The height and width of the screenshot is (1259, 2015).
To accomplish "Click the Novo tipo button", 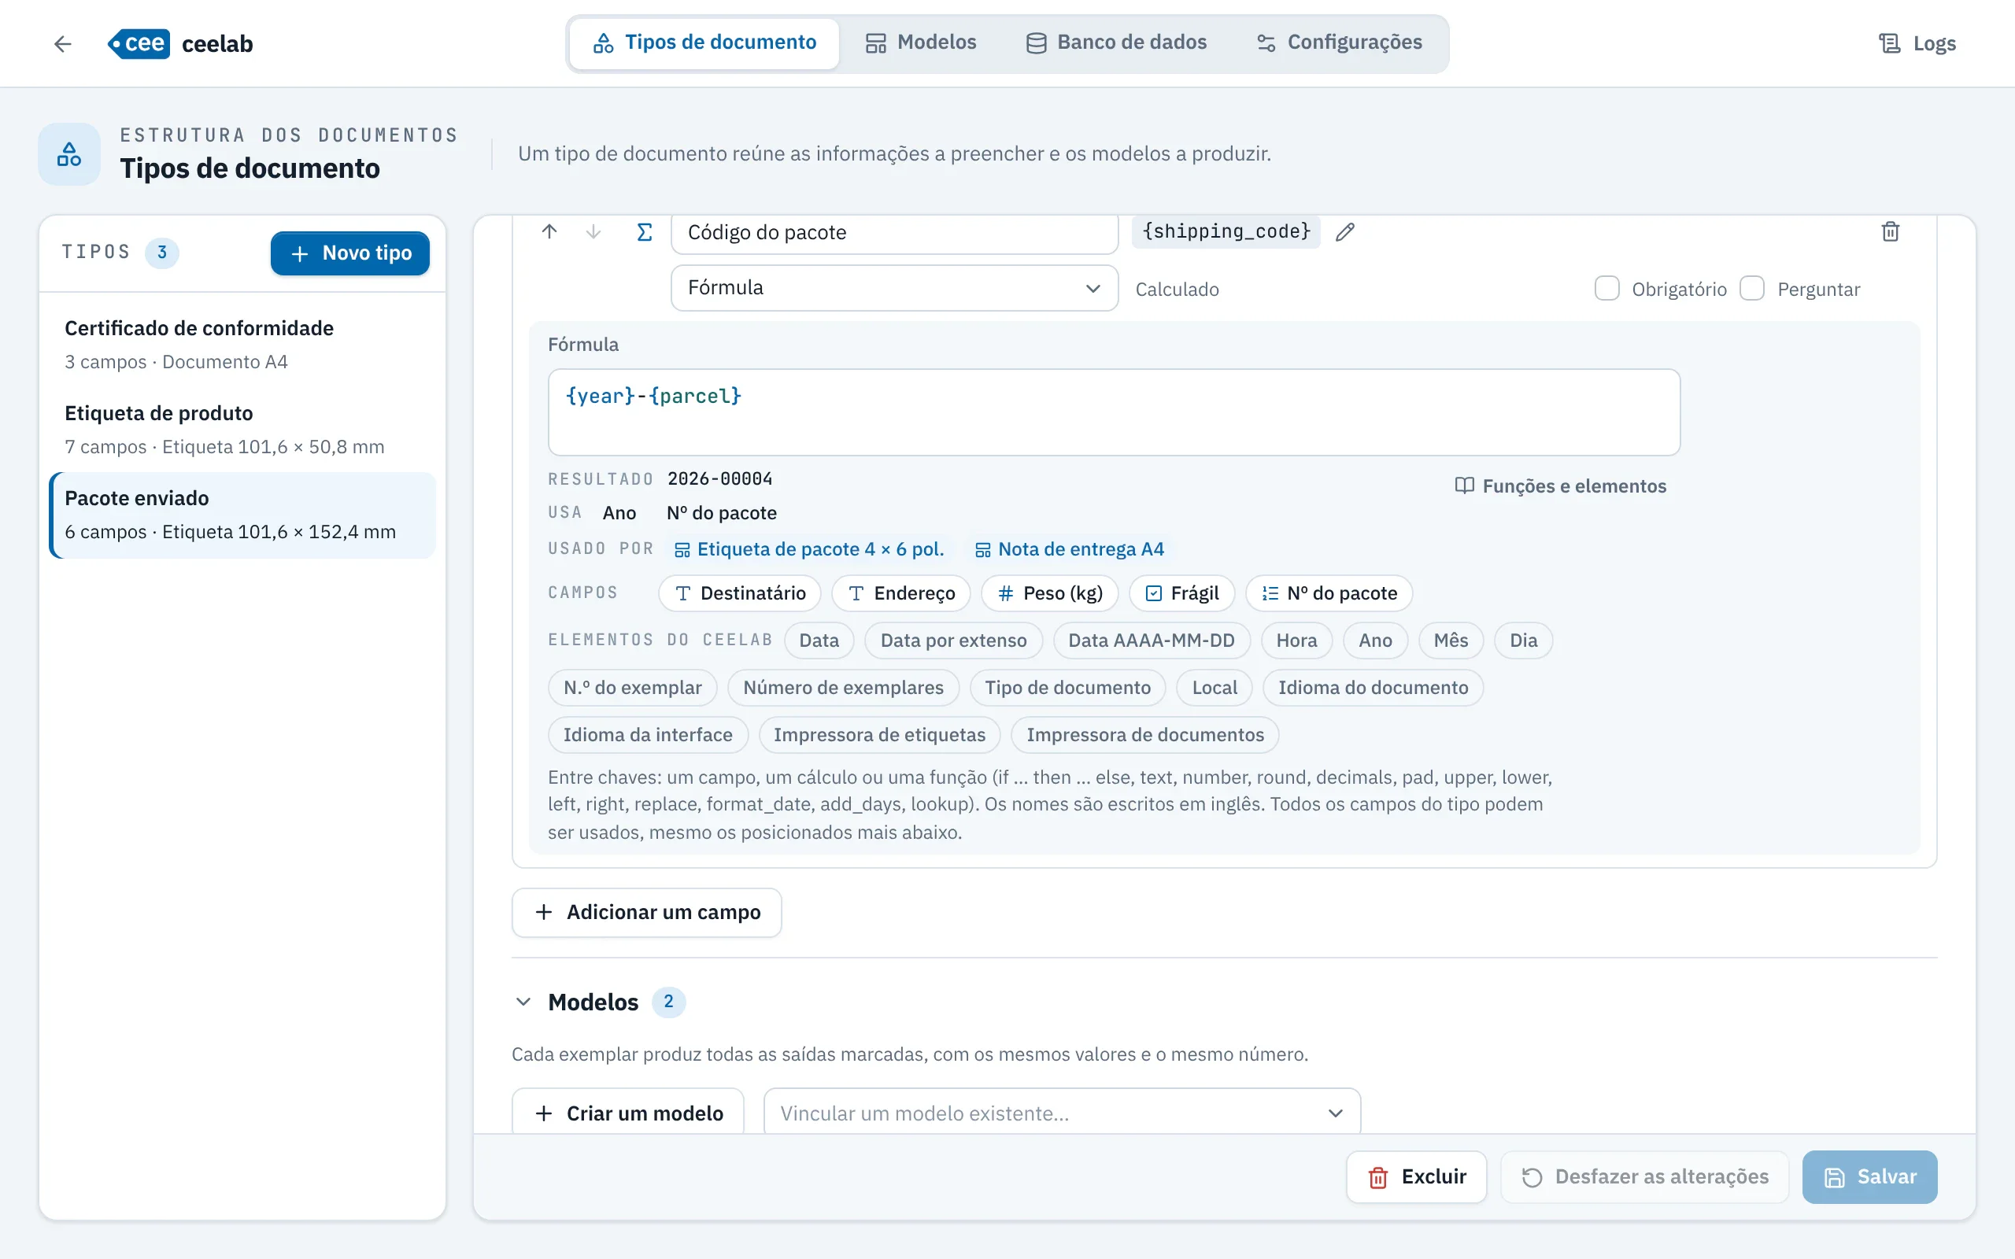I will (349, 253).
